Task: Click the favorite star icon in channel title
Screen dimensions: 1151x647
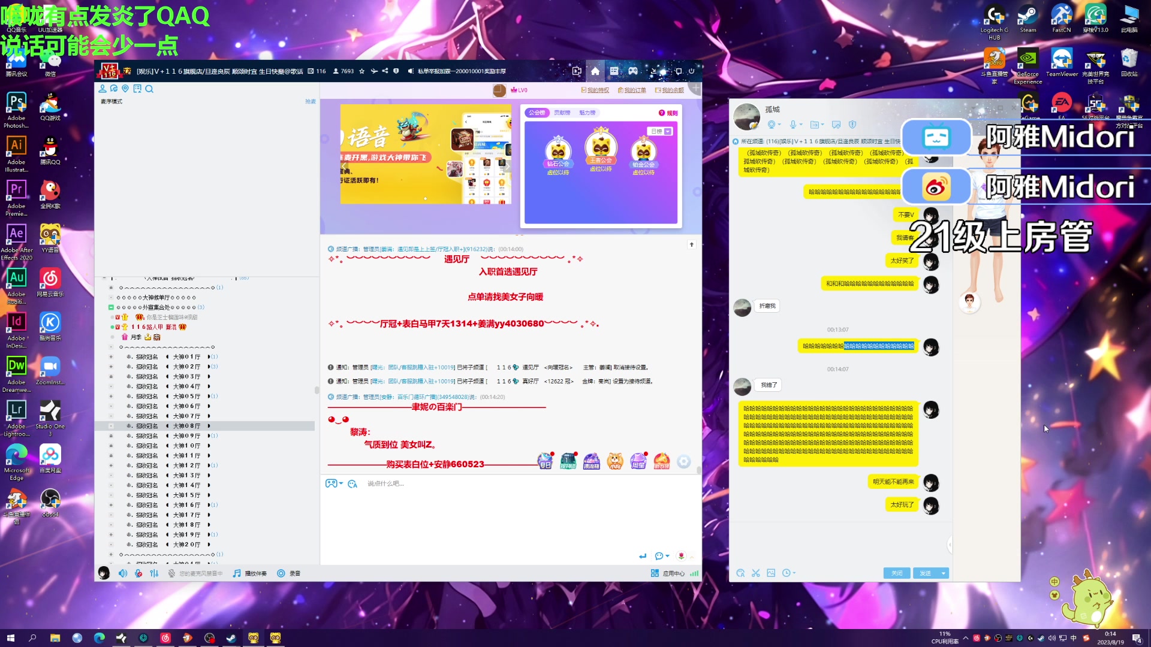Action: point(361,71)
